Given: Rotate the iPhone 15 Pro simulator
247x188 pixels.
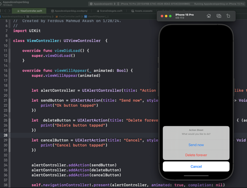Looking at the screenshot, I should point(228,16).
